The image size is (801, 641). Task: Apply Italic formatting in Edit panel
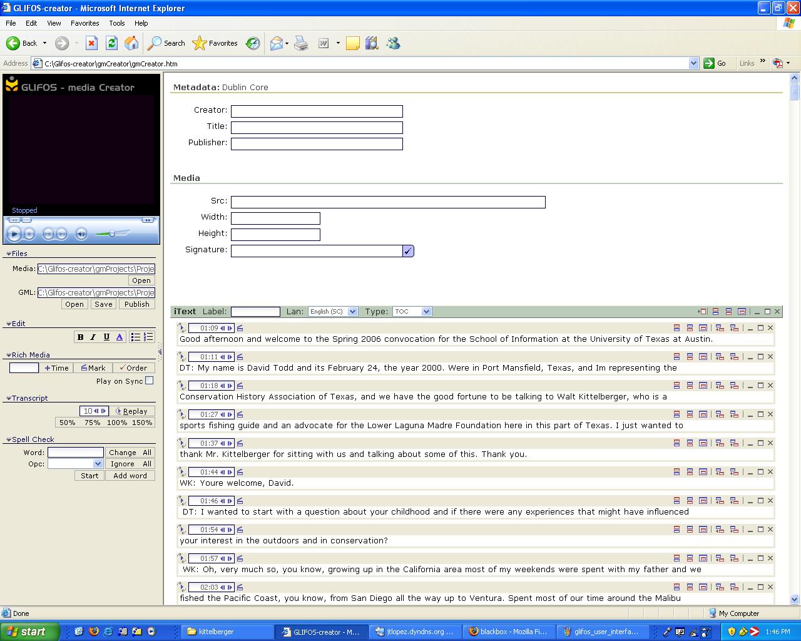(x=93, y=337)
